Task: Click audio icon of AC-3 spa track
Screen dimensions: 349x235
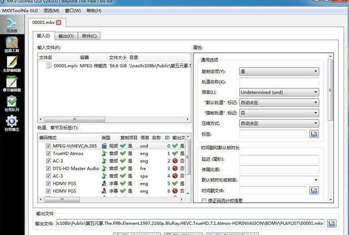Action: click(x=104, y=176)
